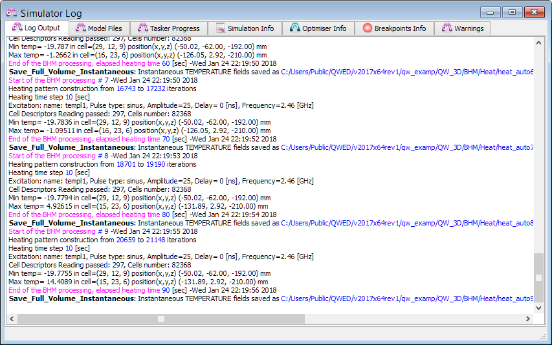
Task: Open the heat_auto6 temperature file path link
Action: tap(408, 72)
